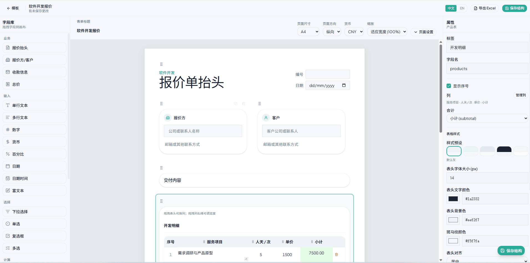Click drag handle of 开发明细 table block
This screenshot has height=263, width=530.
coord(161,201)
